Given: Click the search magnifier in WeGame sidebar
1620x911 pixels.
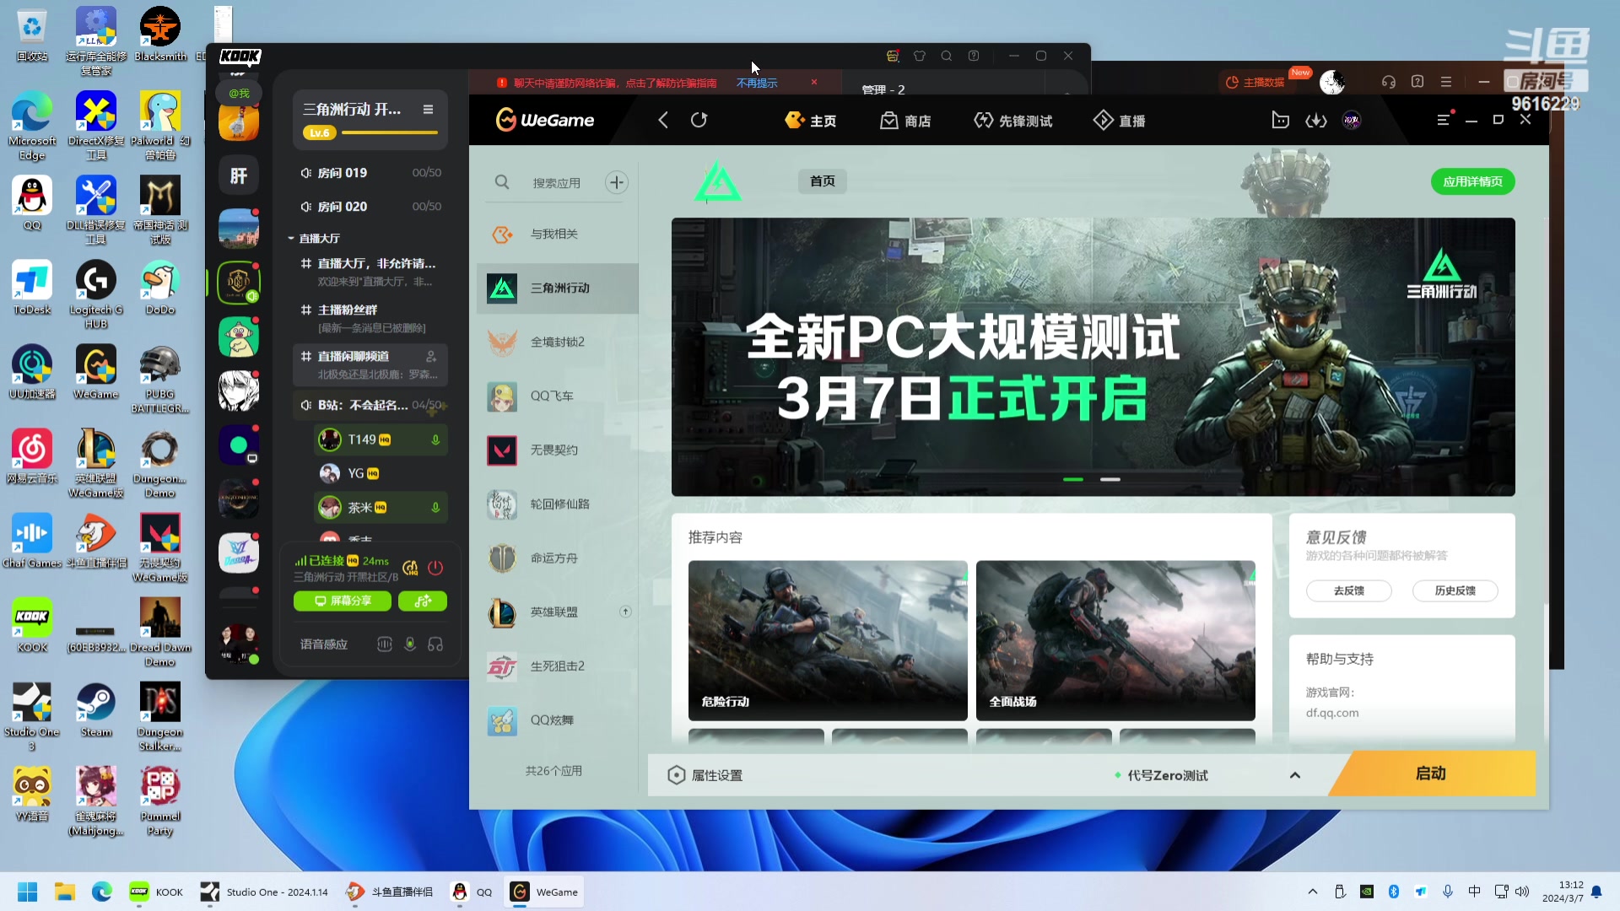Looking at the screenshot, I should 502,182.
